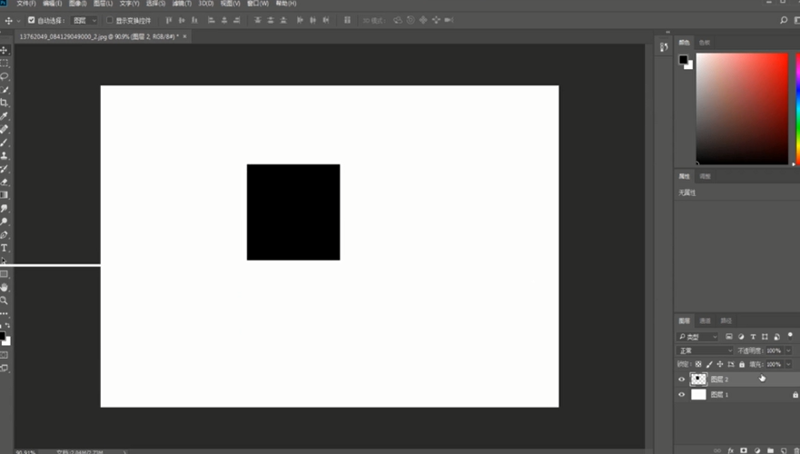Open the Move tool preset picker arrow
Screen dimensions: 800x454
pos(18,20)
